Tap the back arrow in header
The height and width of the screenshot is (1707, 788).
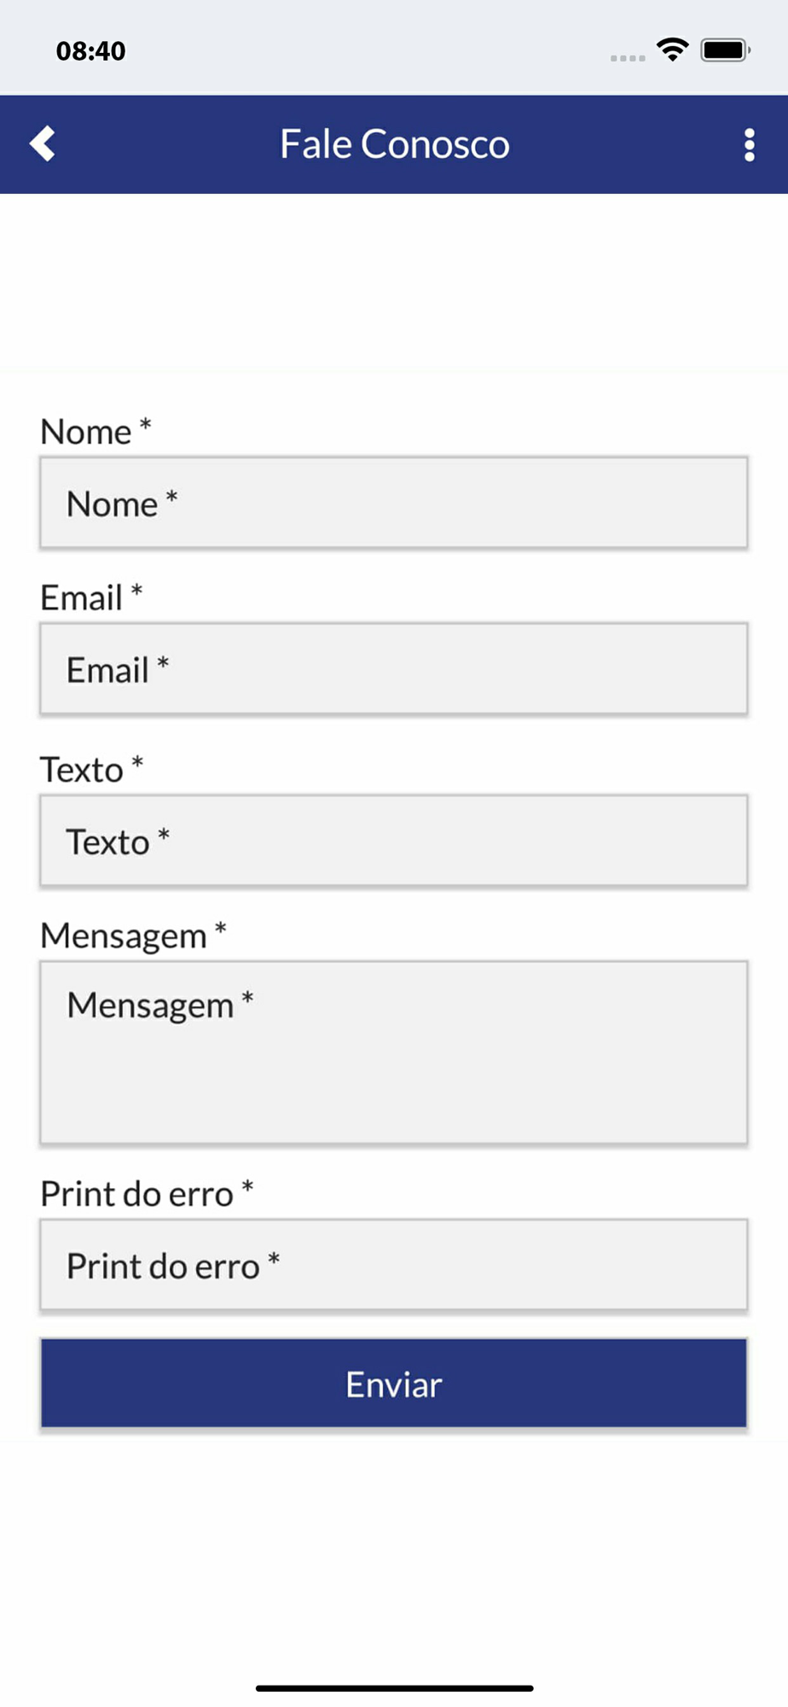[43, 144]
